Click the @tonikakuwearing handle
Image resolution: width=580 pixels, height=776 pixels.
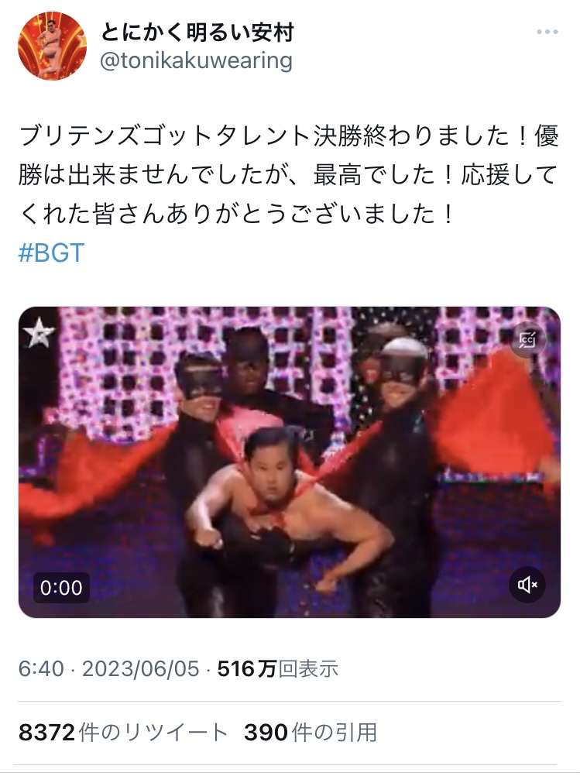[196, 61]
